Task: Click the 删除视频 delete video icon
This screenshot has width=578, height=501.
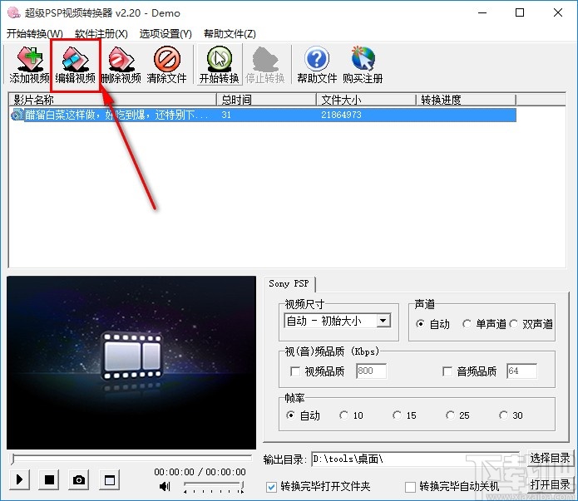Action: click(121, 65)
